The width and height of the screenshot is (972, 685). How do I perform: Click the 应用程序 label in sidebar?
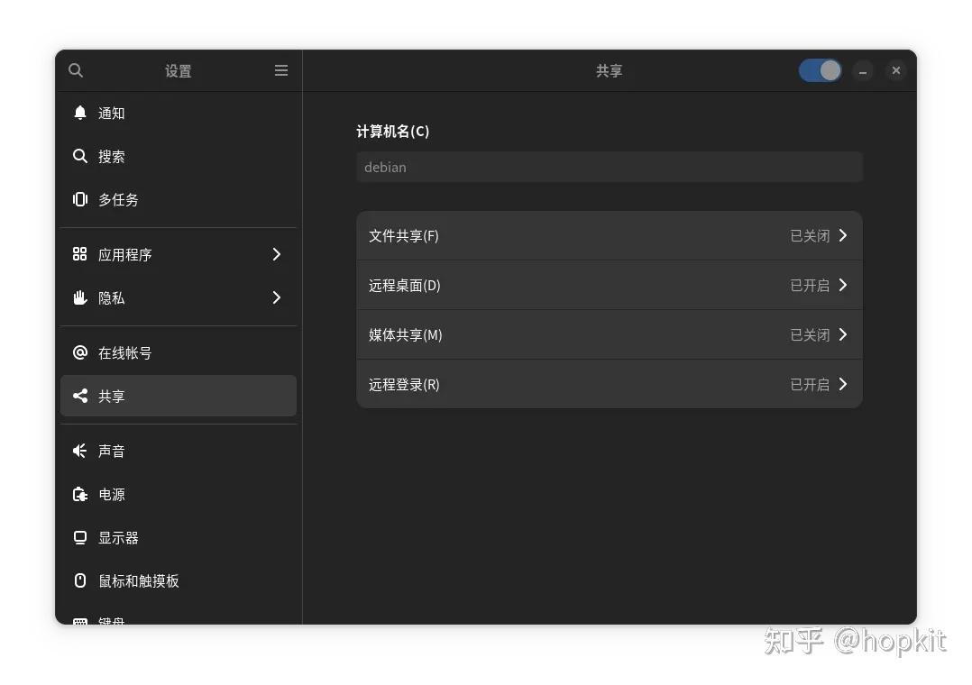[x=124, y=255]
